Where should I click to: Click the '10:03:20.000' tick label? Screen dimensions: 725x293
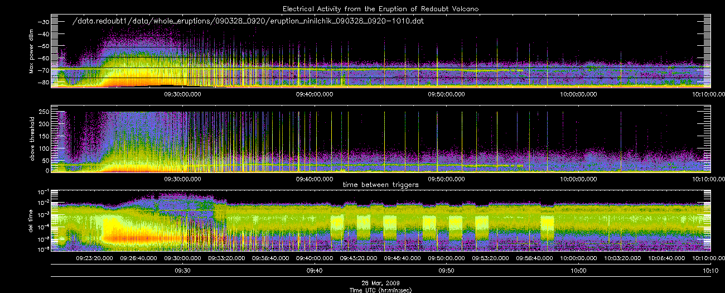pos(622,258)
